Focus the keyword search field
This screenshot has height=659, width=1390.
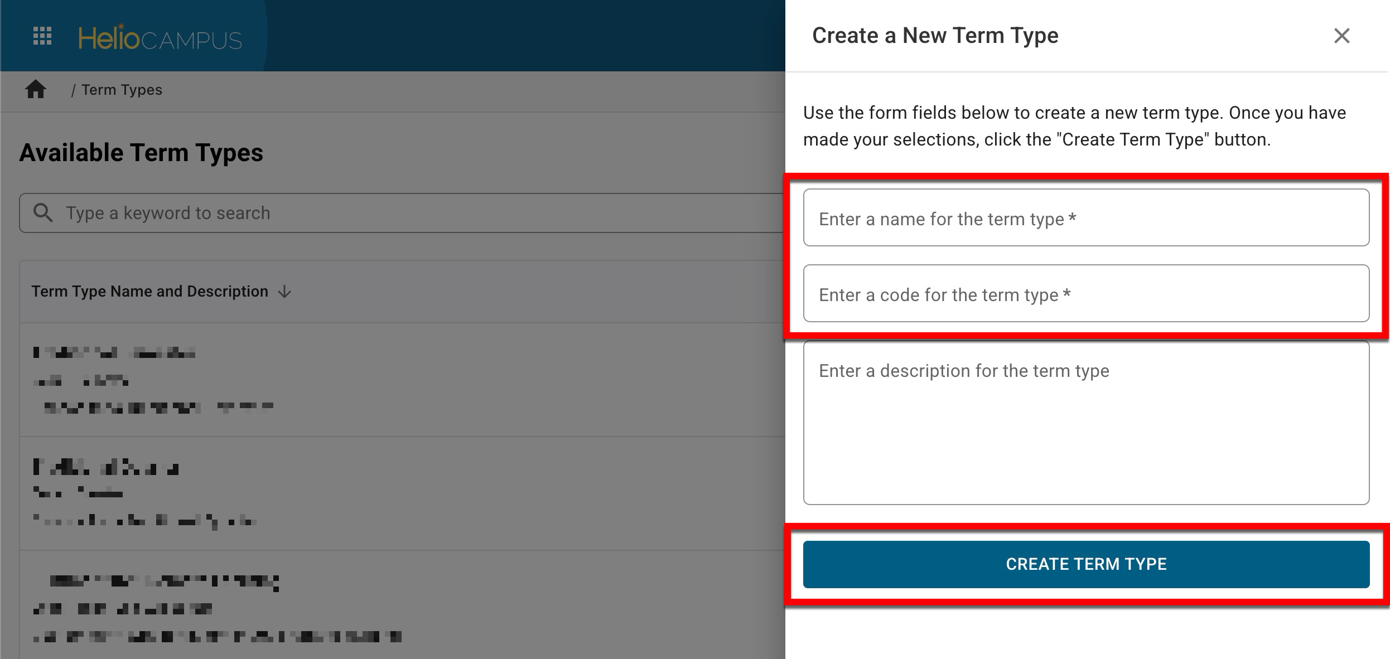390,213
